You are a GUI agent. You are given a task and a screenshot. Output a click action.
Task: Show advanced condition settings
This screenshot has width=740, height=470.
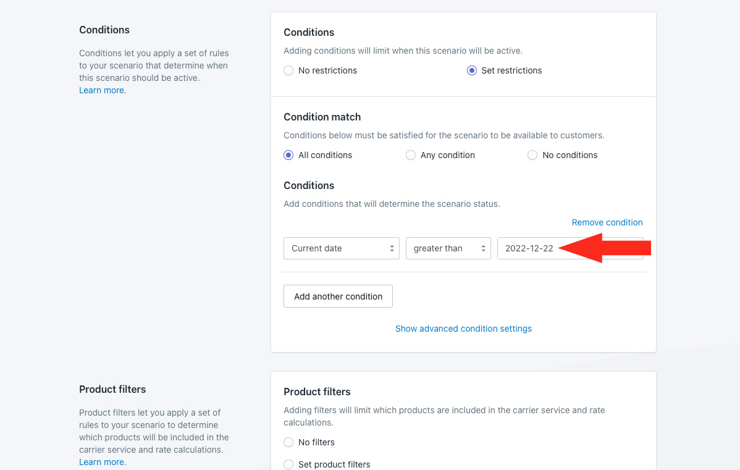tap(463, 329)
